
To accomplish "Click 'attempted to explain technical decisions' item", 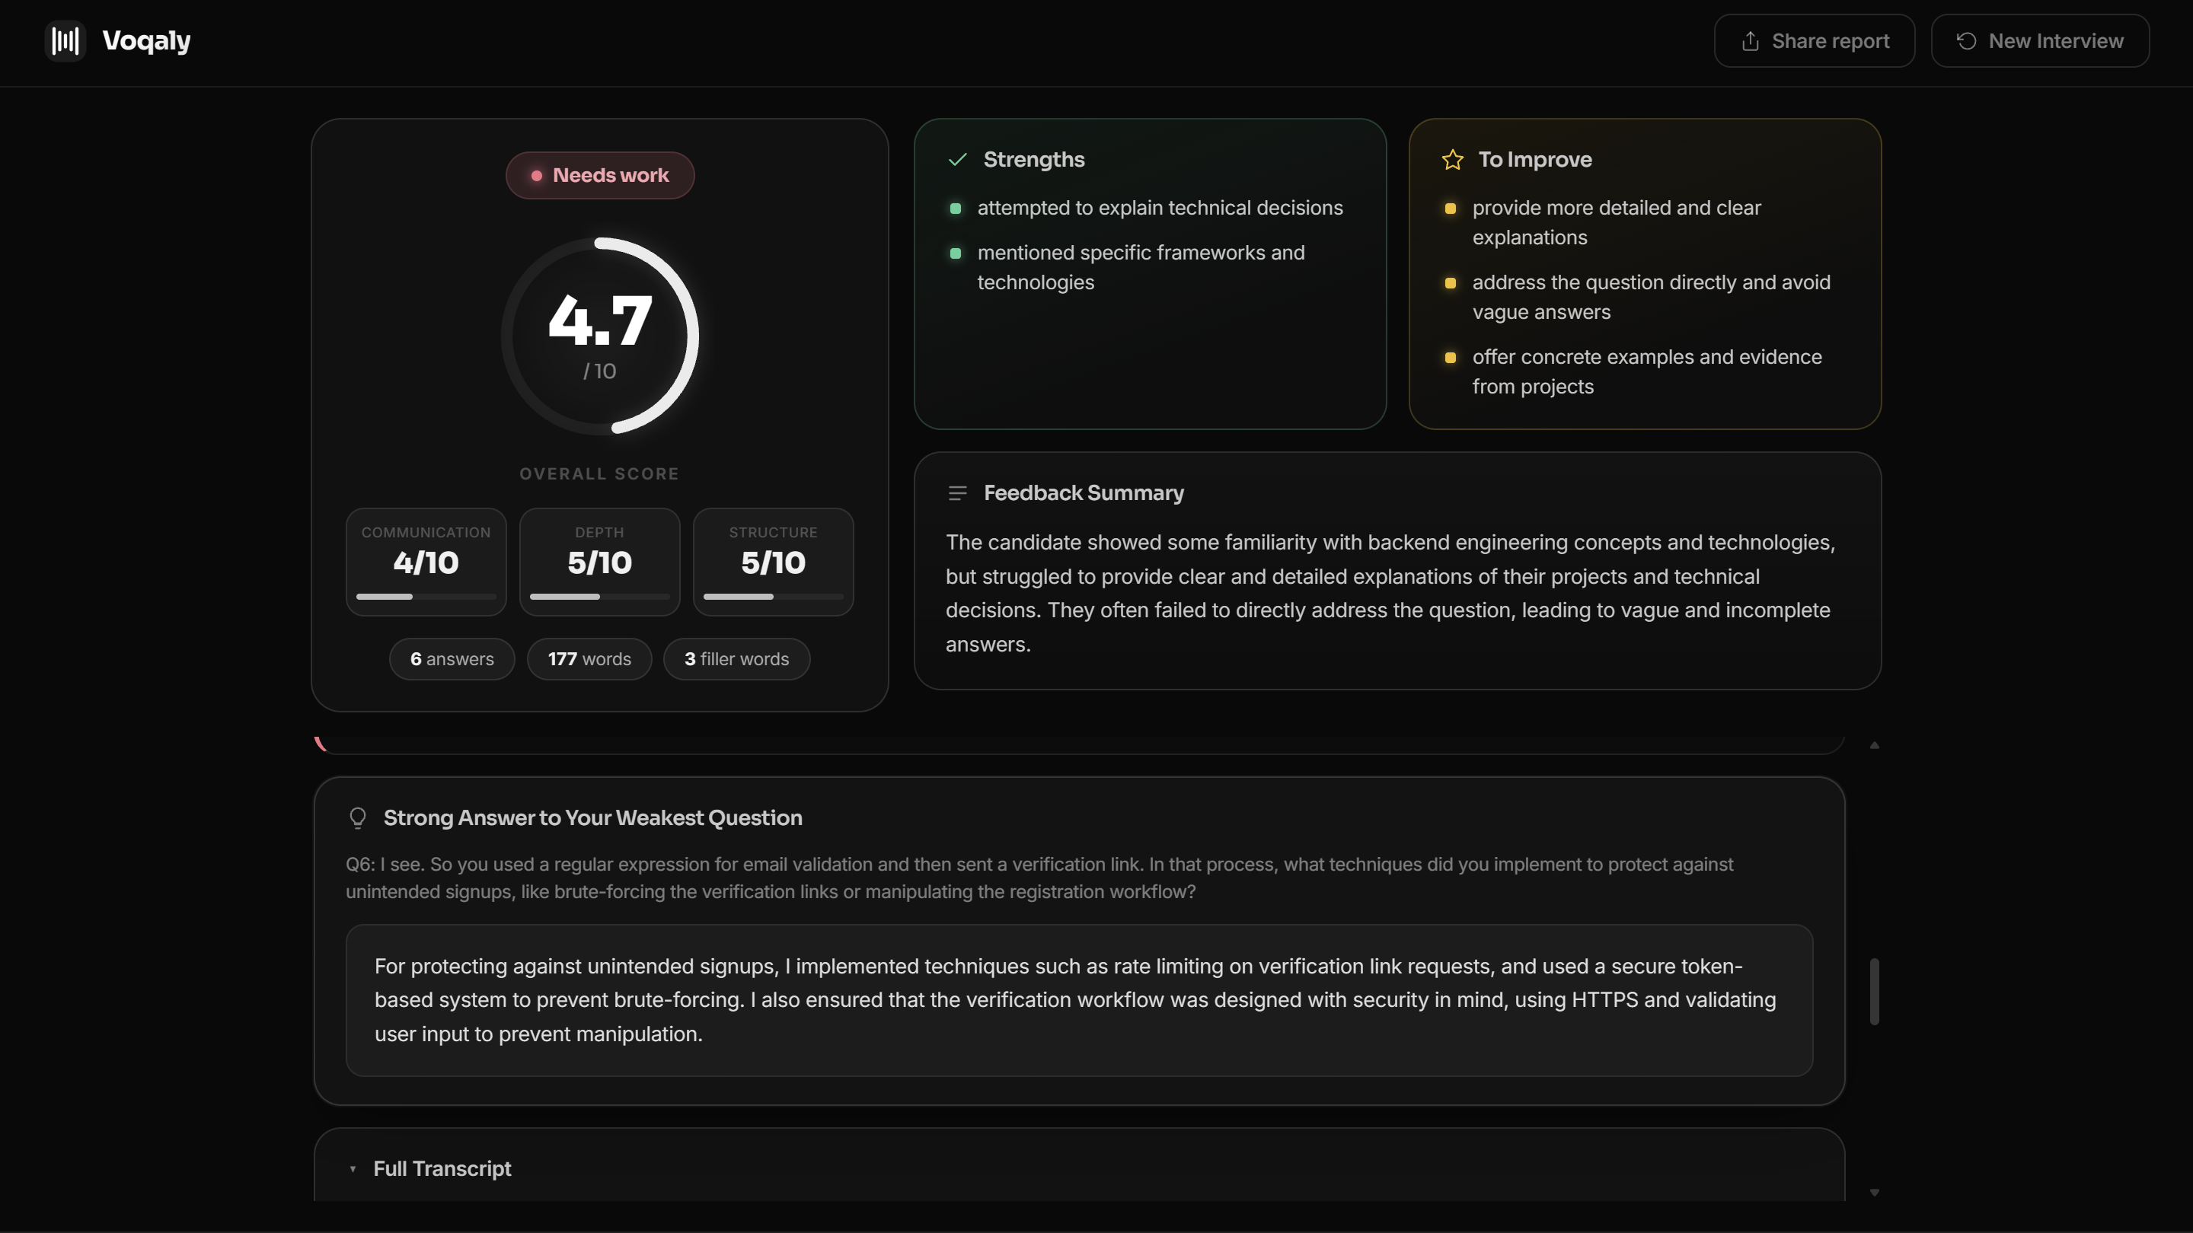I will [x=1160, y=208].
